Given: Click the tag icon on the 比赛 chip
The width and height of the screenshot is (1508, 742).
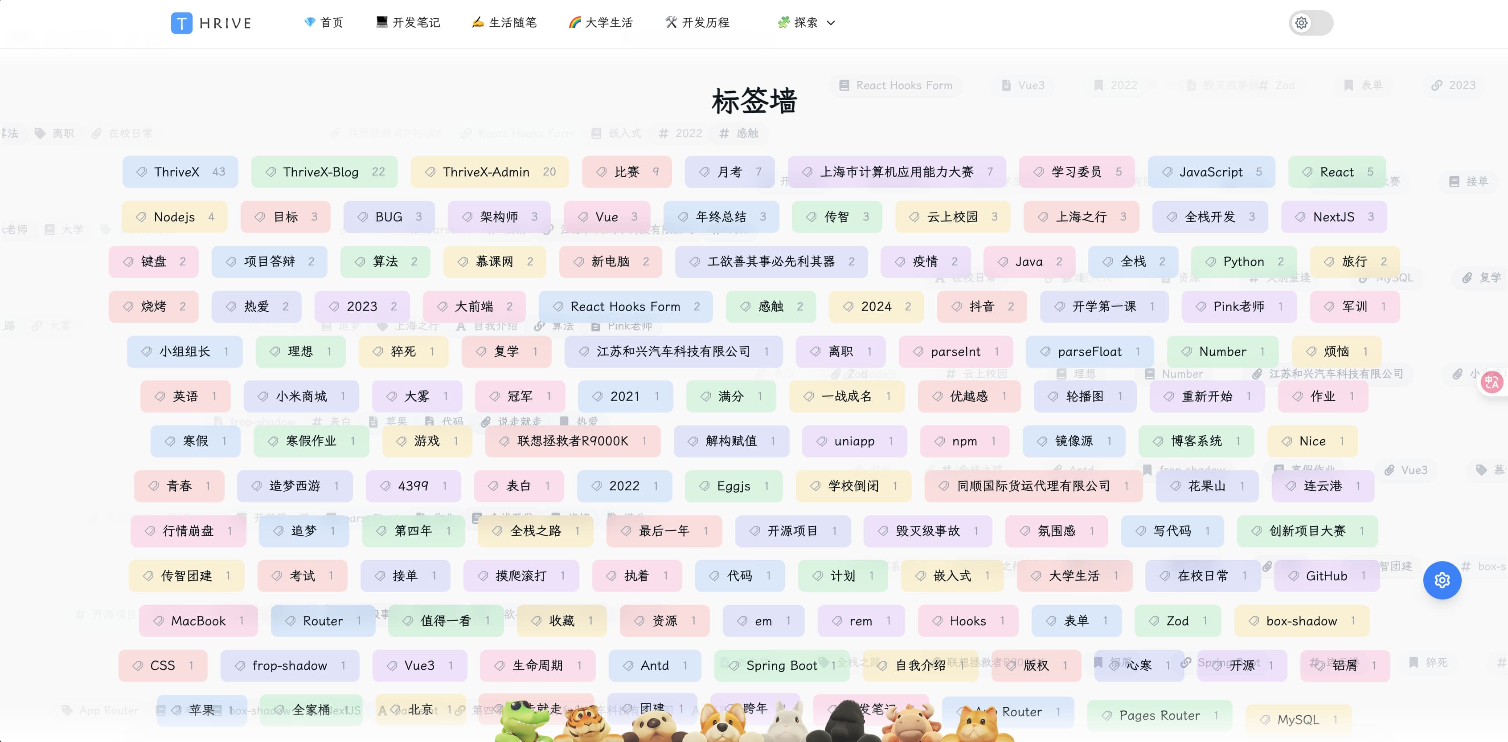Looking at the screenshot, I should pyautogui.click(x=601, y=172).
